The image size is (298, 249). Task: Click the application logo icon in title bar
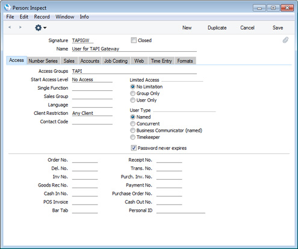7,8
